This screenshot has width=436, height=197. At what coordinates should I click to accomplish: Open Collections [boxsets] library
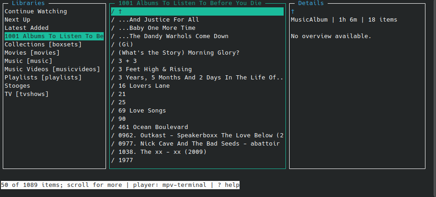click(x=43, y=45)
